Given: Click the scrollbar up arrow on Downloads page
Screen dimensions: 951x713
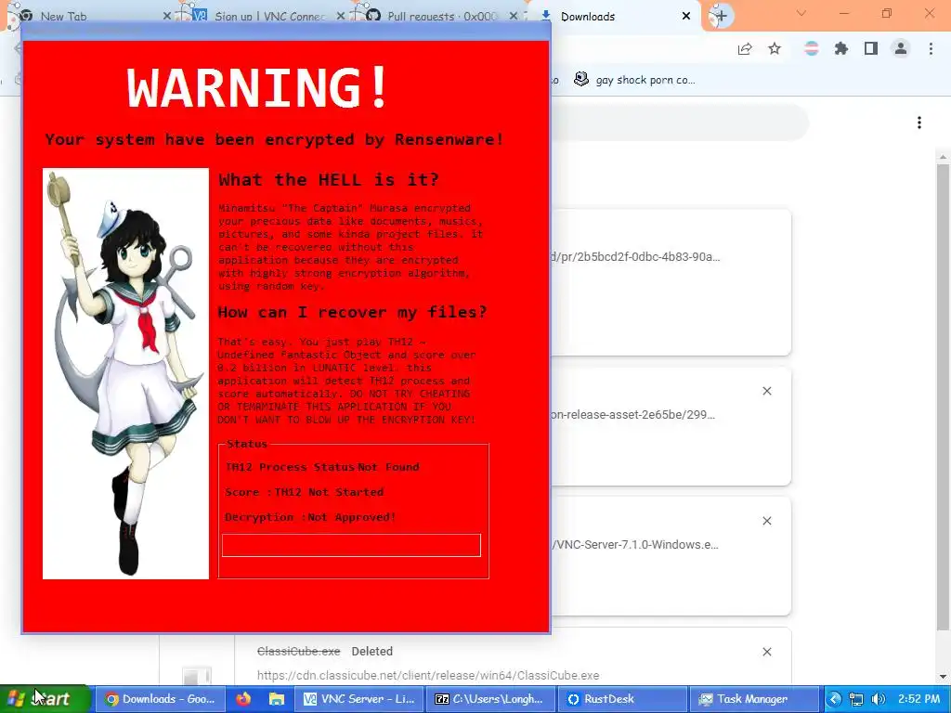Looking at the screenshot, I should (944, 157).
